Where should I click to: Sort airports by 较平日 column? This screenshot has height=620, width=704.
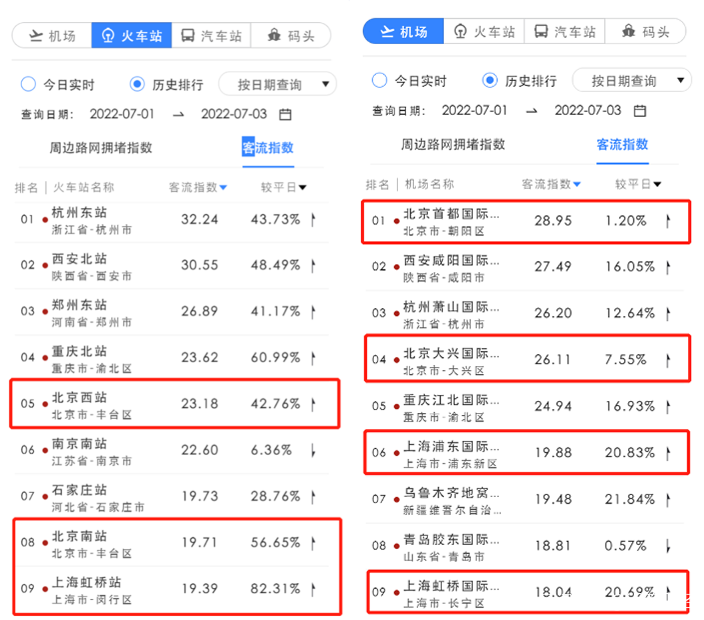coord(638,184)
